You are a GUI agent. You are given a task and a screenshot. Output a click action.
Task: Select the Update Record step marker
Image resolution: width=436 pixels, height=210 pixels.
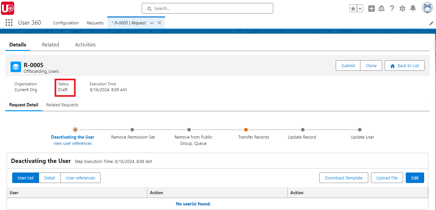click(x=303, y=130)
